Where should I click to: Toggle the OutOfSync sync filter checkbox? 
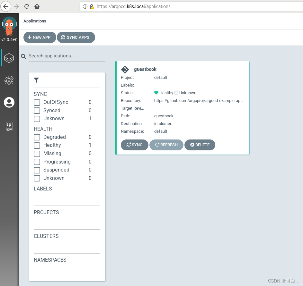click(x=37, y=102)
